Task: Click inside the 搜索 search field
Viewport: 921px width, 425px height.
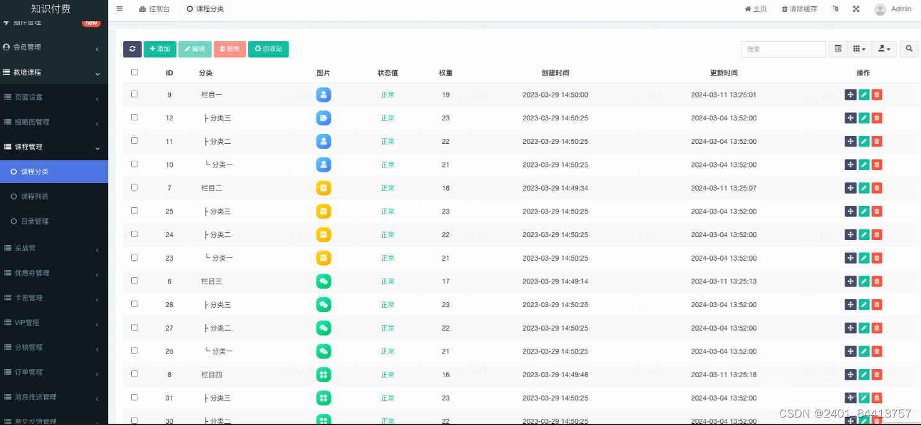Action: (x=782, y=48)
